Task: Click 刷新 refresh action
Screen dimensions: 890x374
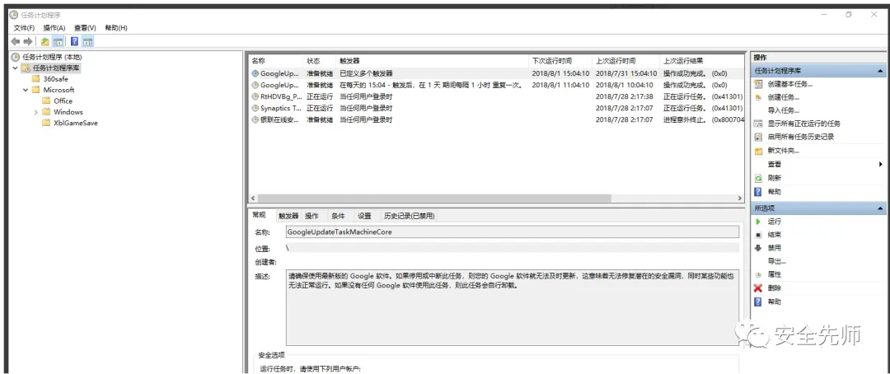Action: [x=774, y=178]
